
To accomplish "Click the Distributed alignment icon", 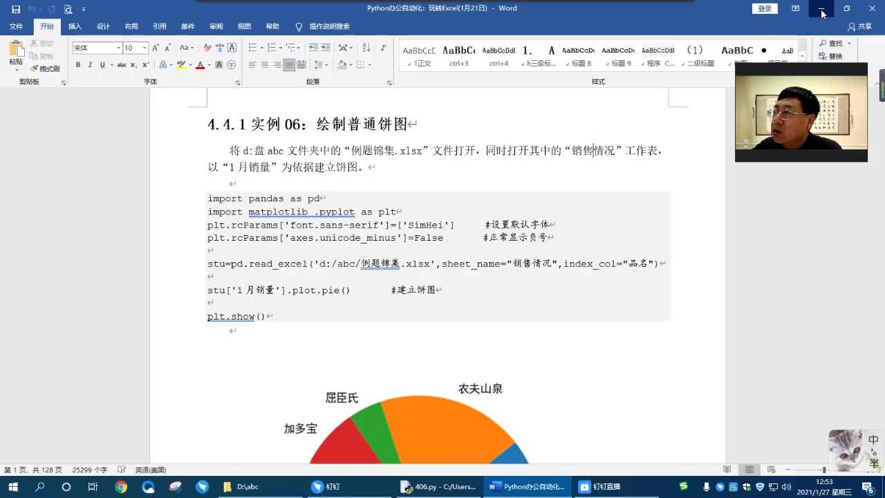I will coord(301,65).
